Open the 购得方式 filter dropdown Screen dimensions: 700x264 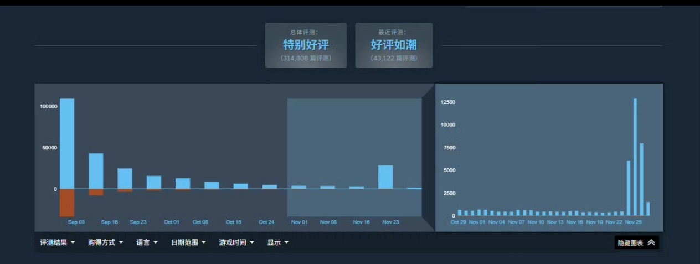pyautogui.click(x=105, y=242)
